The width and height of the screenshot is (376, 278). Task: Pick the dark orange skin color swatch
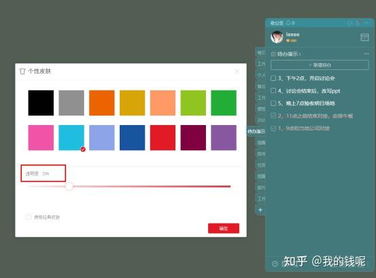click(x=102, y=103)
